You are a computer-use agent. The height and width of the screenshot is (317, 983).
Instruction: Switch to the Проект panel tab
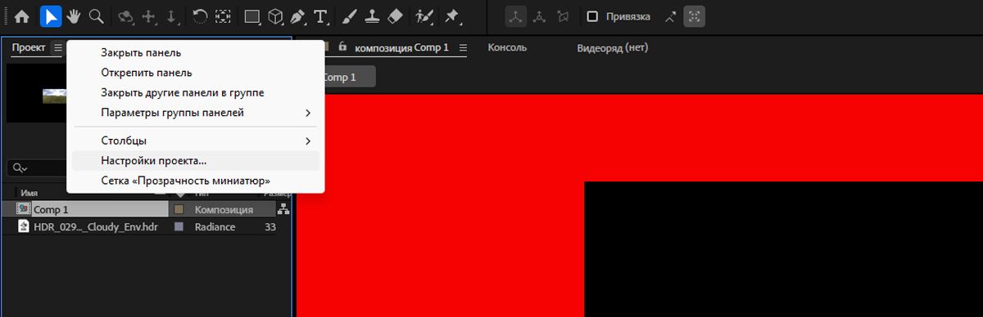pyautogui.click(x=29, y=48)
